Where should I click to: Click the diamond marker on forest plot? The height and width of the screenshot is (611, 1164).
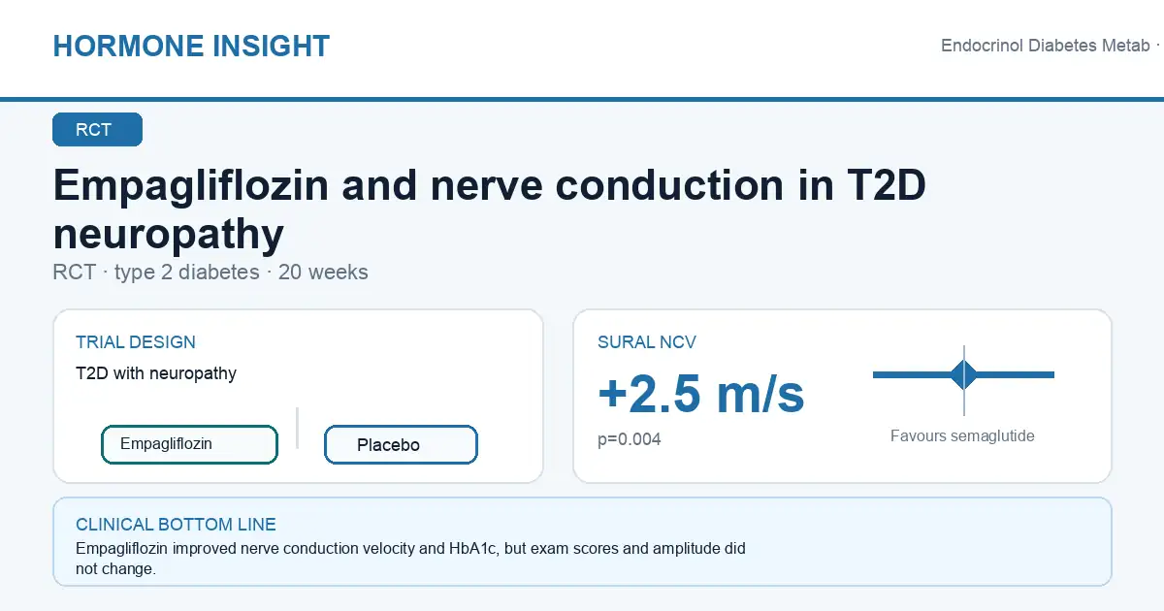coord(964,374)
